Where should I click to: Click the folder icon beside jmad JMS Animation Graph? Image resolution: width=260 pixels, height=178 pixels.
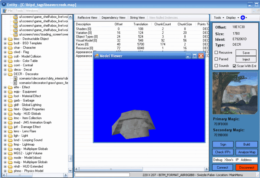tap(10, 123)
